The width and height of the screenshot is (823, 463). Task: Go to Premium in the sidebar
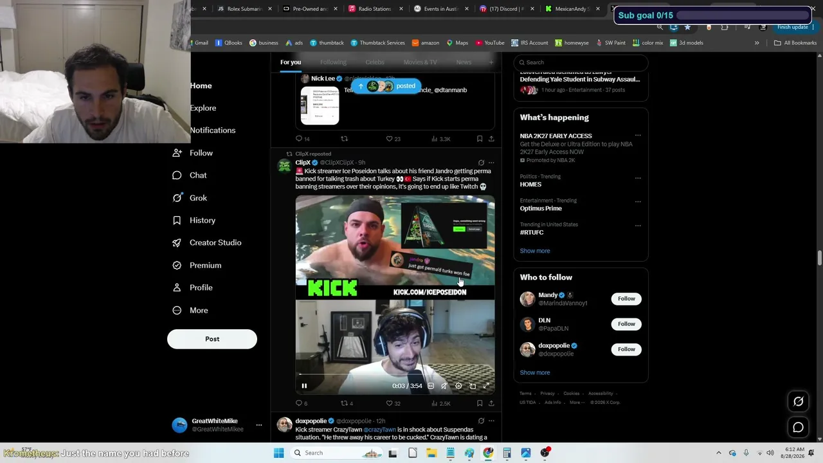click(x=197, y=265)
